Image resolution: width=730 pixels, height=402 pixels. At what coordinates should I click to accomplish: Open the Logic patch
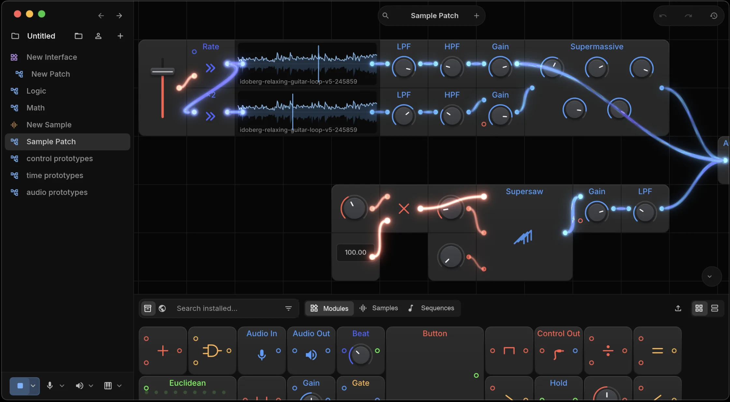[x=68, y=91]
